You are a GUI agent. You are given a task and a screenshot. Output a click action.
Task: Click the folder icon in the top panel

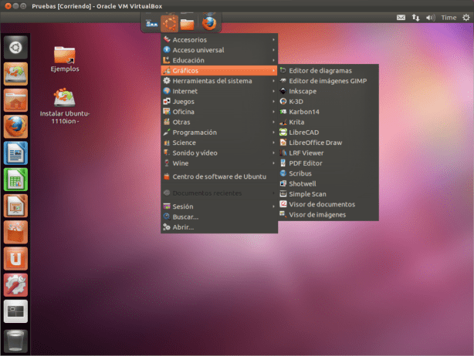point(187,23)
